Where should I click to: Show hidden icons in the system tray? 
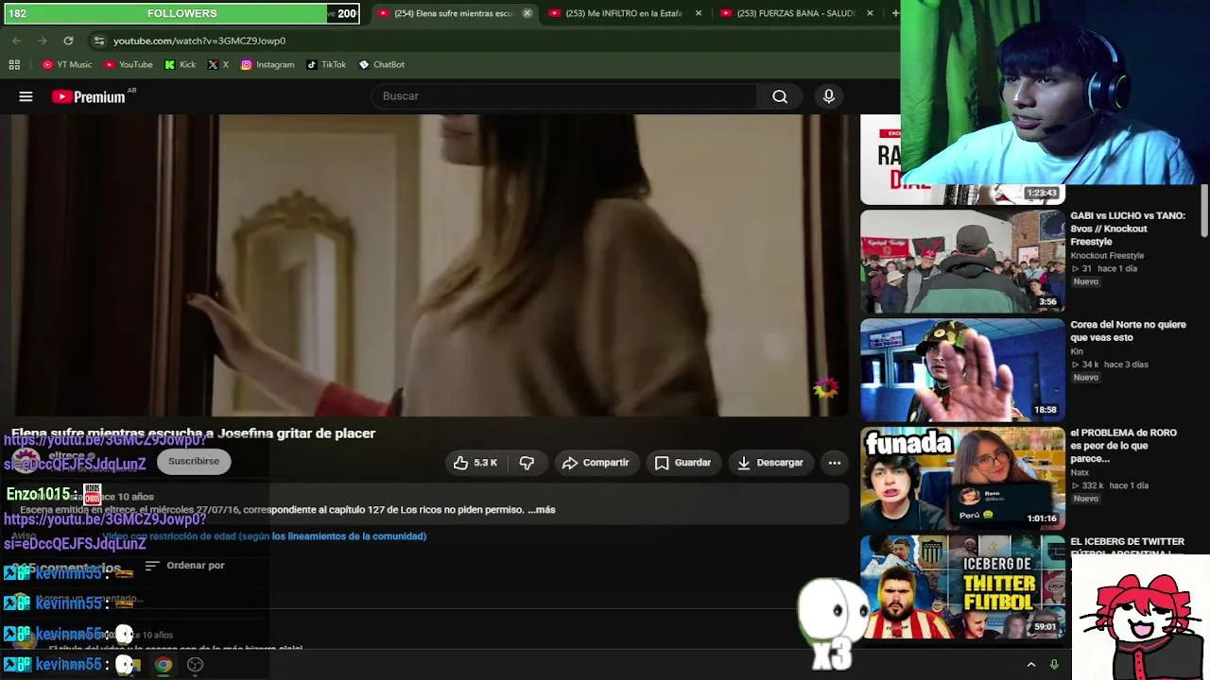1031,665
